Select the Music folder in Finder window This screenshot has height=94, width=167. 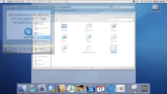click(89, 38)
